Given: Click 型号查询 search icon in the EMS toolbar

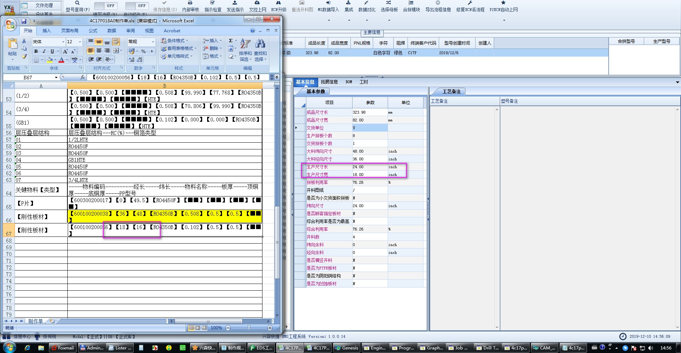Looking at the screenshot, I should (77, 3).
